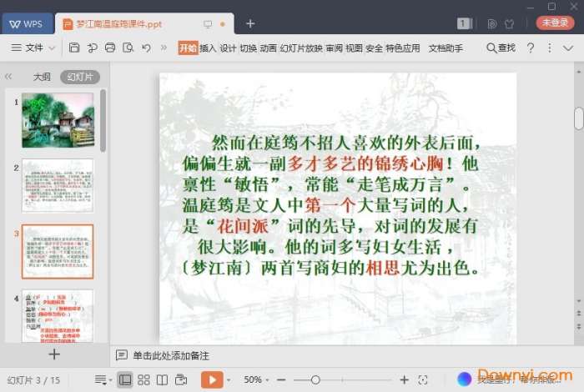584x392 pixels.
Task: Click the Print icon in toolbar
Action: click(x=111, y=48)
